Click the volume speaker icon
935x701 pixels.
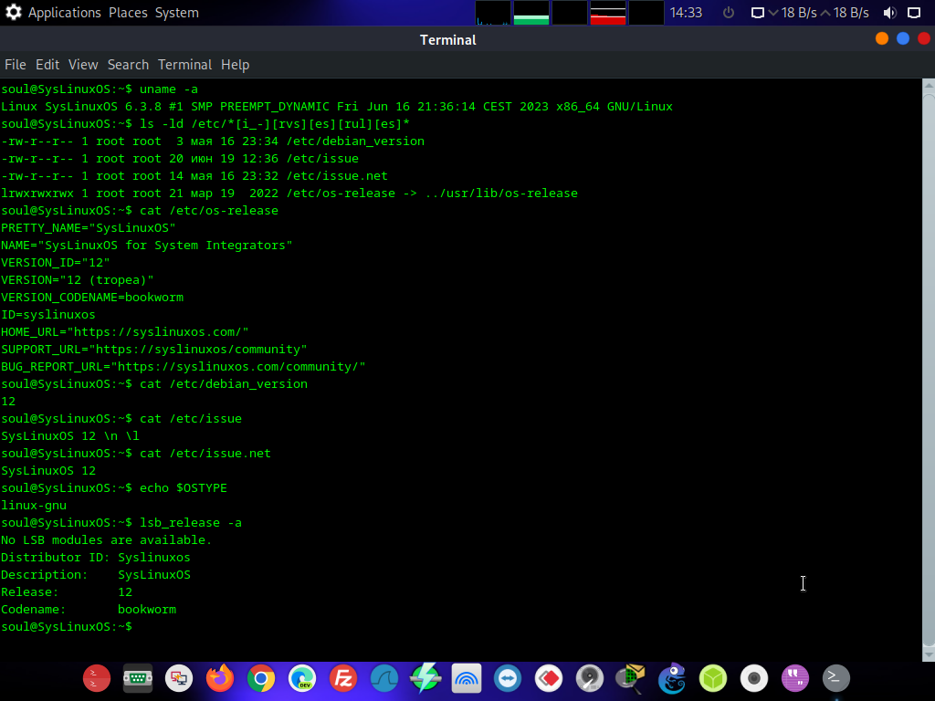(889, 13)
